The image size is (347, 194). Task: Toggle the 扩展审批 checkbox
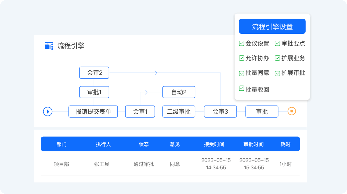pyautogui.click(x=277, y=73)
